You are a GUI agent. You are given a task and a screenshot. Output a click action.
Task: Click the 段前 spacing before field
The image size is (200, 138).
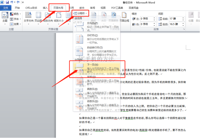(175, 19)
